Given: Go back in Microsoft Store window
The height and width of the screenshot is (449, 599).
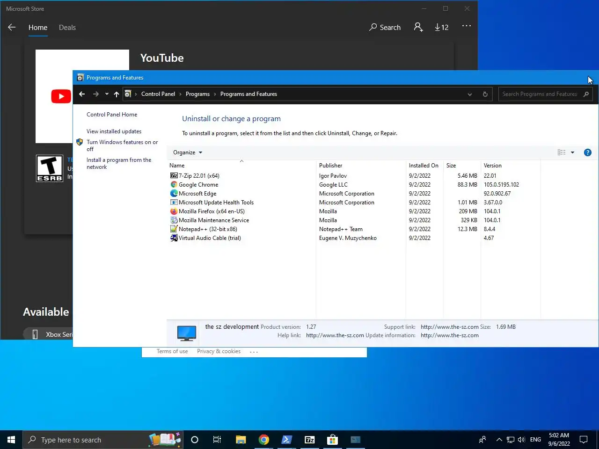Looking at the screenshot, I should (x=12, y=27).
